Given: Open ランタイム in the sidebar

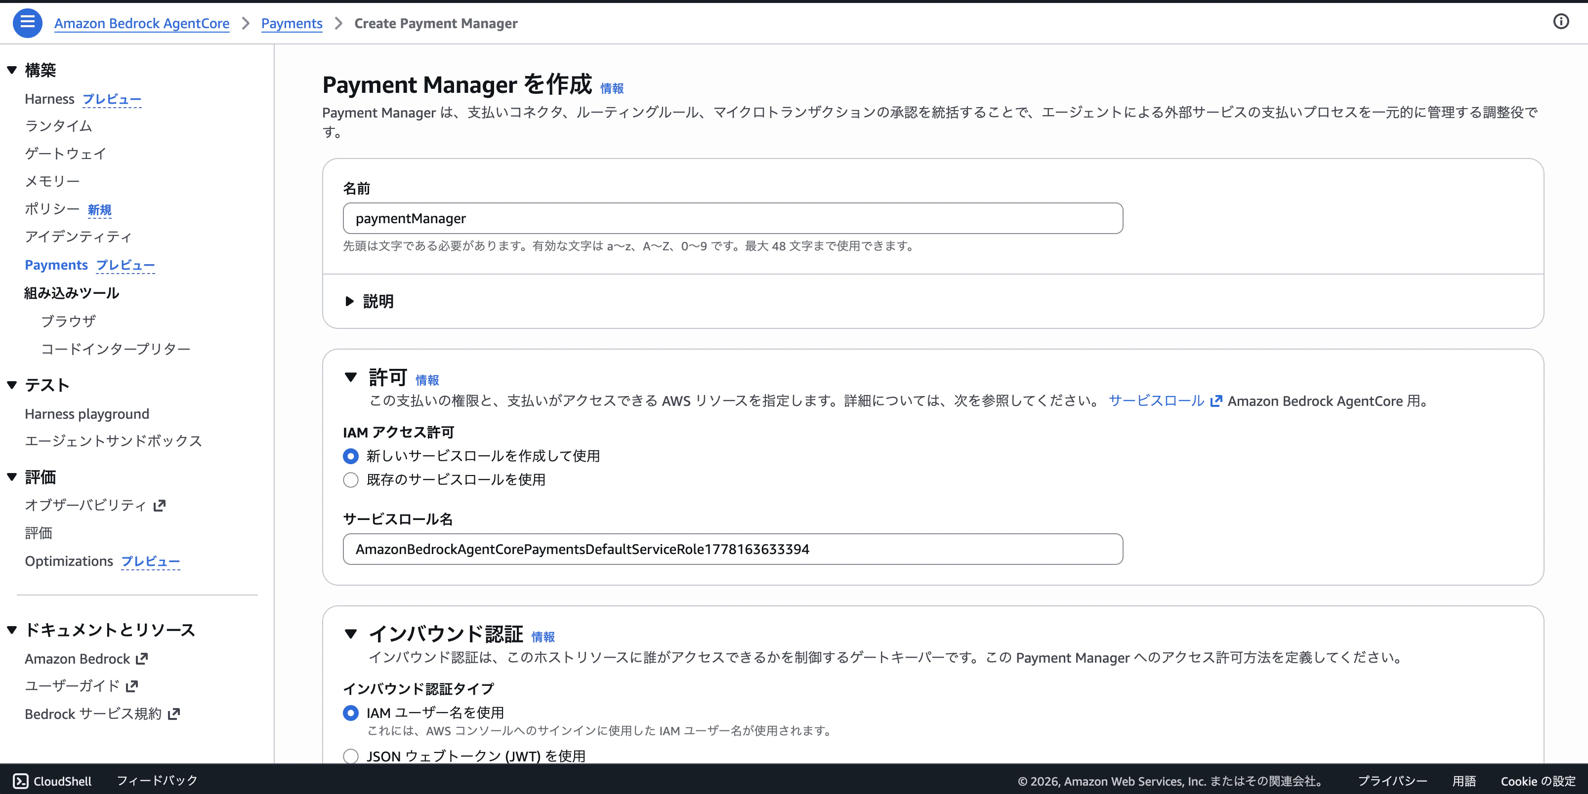Looking at the screenshot, I should pos(59,126).
